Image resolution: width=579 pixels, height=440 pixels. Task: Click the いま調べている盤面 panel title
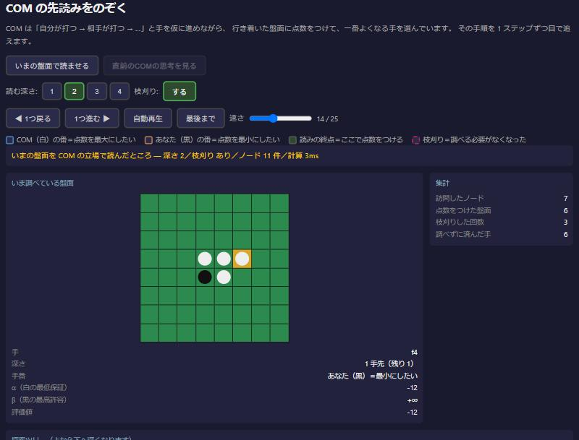(43, 183)
